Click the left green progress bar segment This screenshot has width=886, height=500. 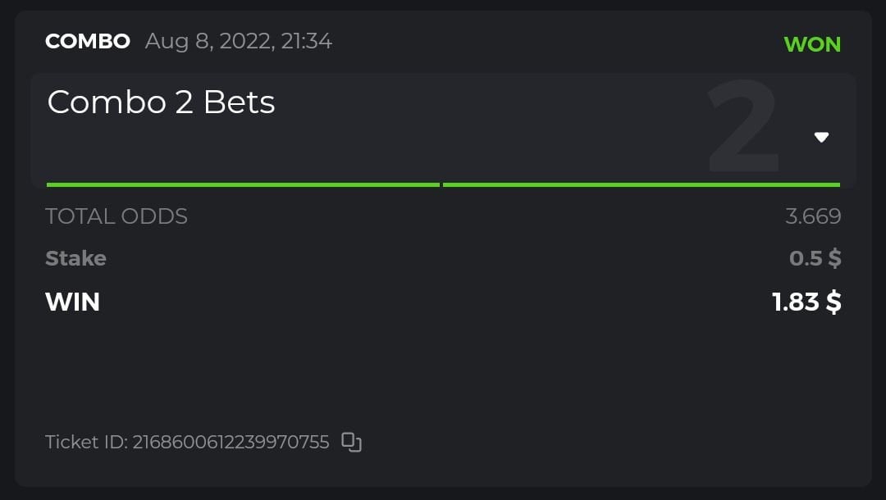[x=243, y=184]
